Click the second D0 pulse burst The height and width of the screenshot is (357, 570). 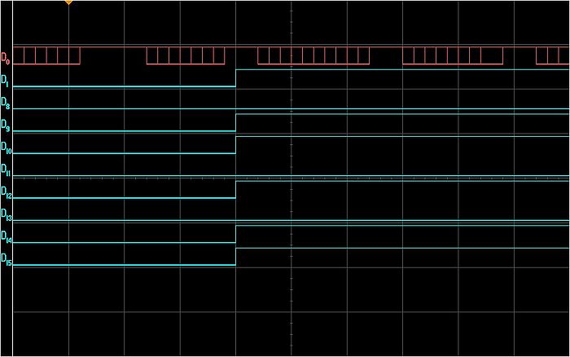(x=185, y=55)
